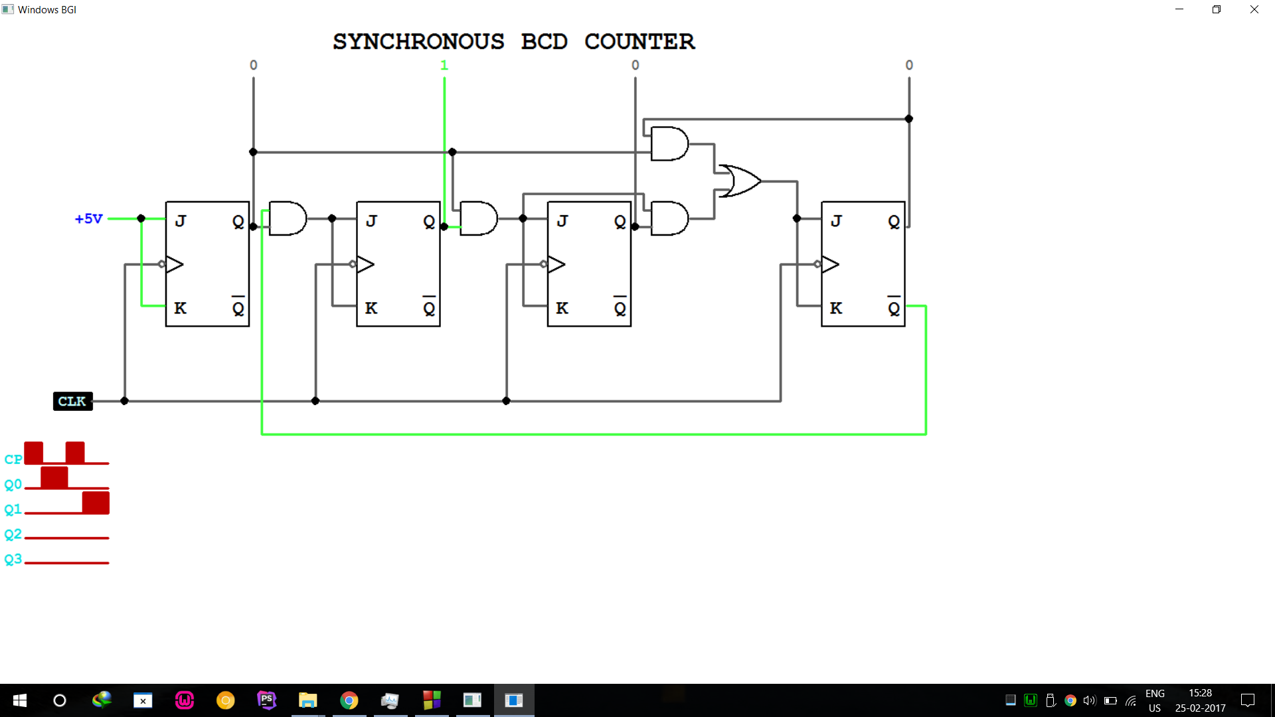Click the Windows BGI title bar icon
Screen dimensions: 1275x717
point(8,9)
